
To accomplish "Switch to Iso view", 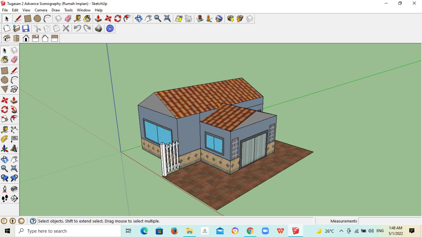I will [x=7, y=39].
